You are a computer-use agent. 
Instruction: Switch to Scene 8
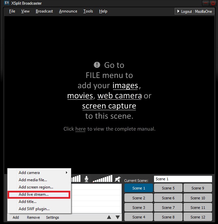coord(168,217)
